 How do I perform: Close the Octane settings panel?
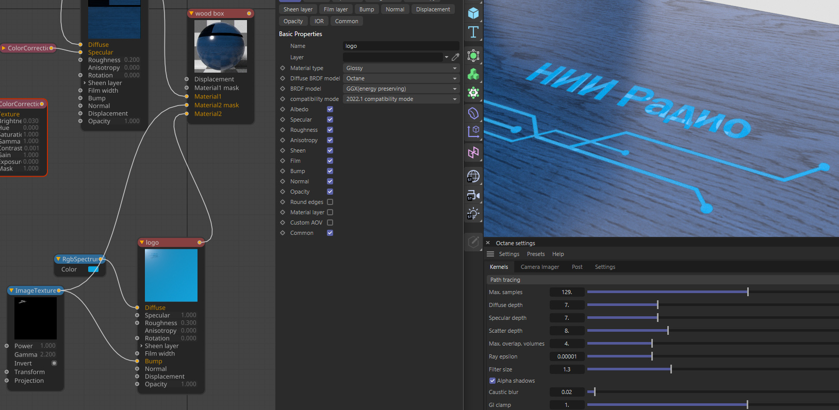pos(488,243)
